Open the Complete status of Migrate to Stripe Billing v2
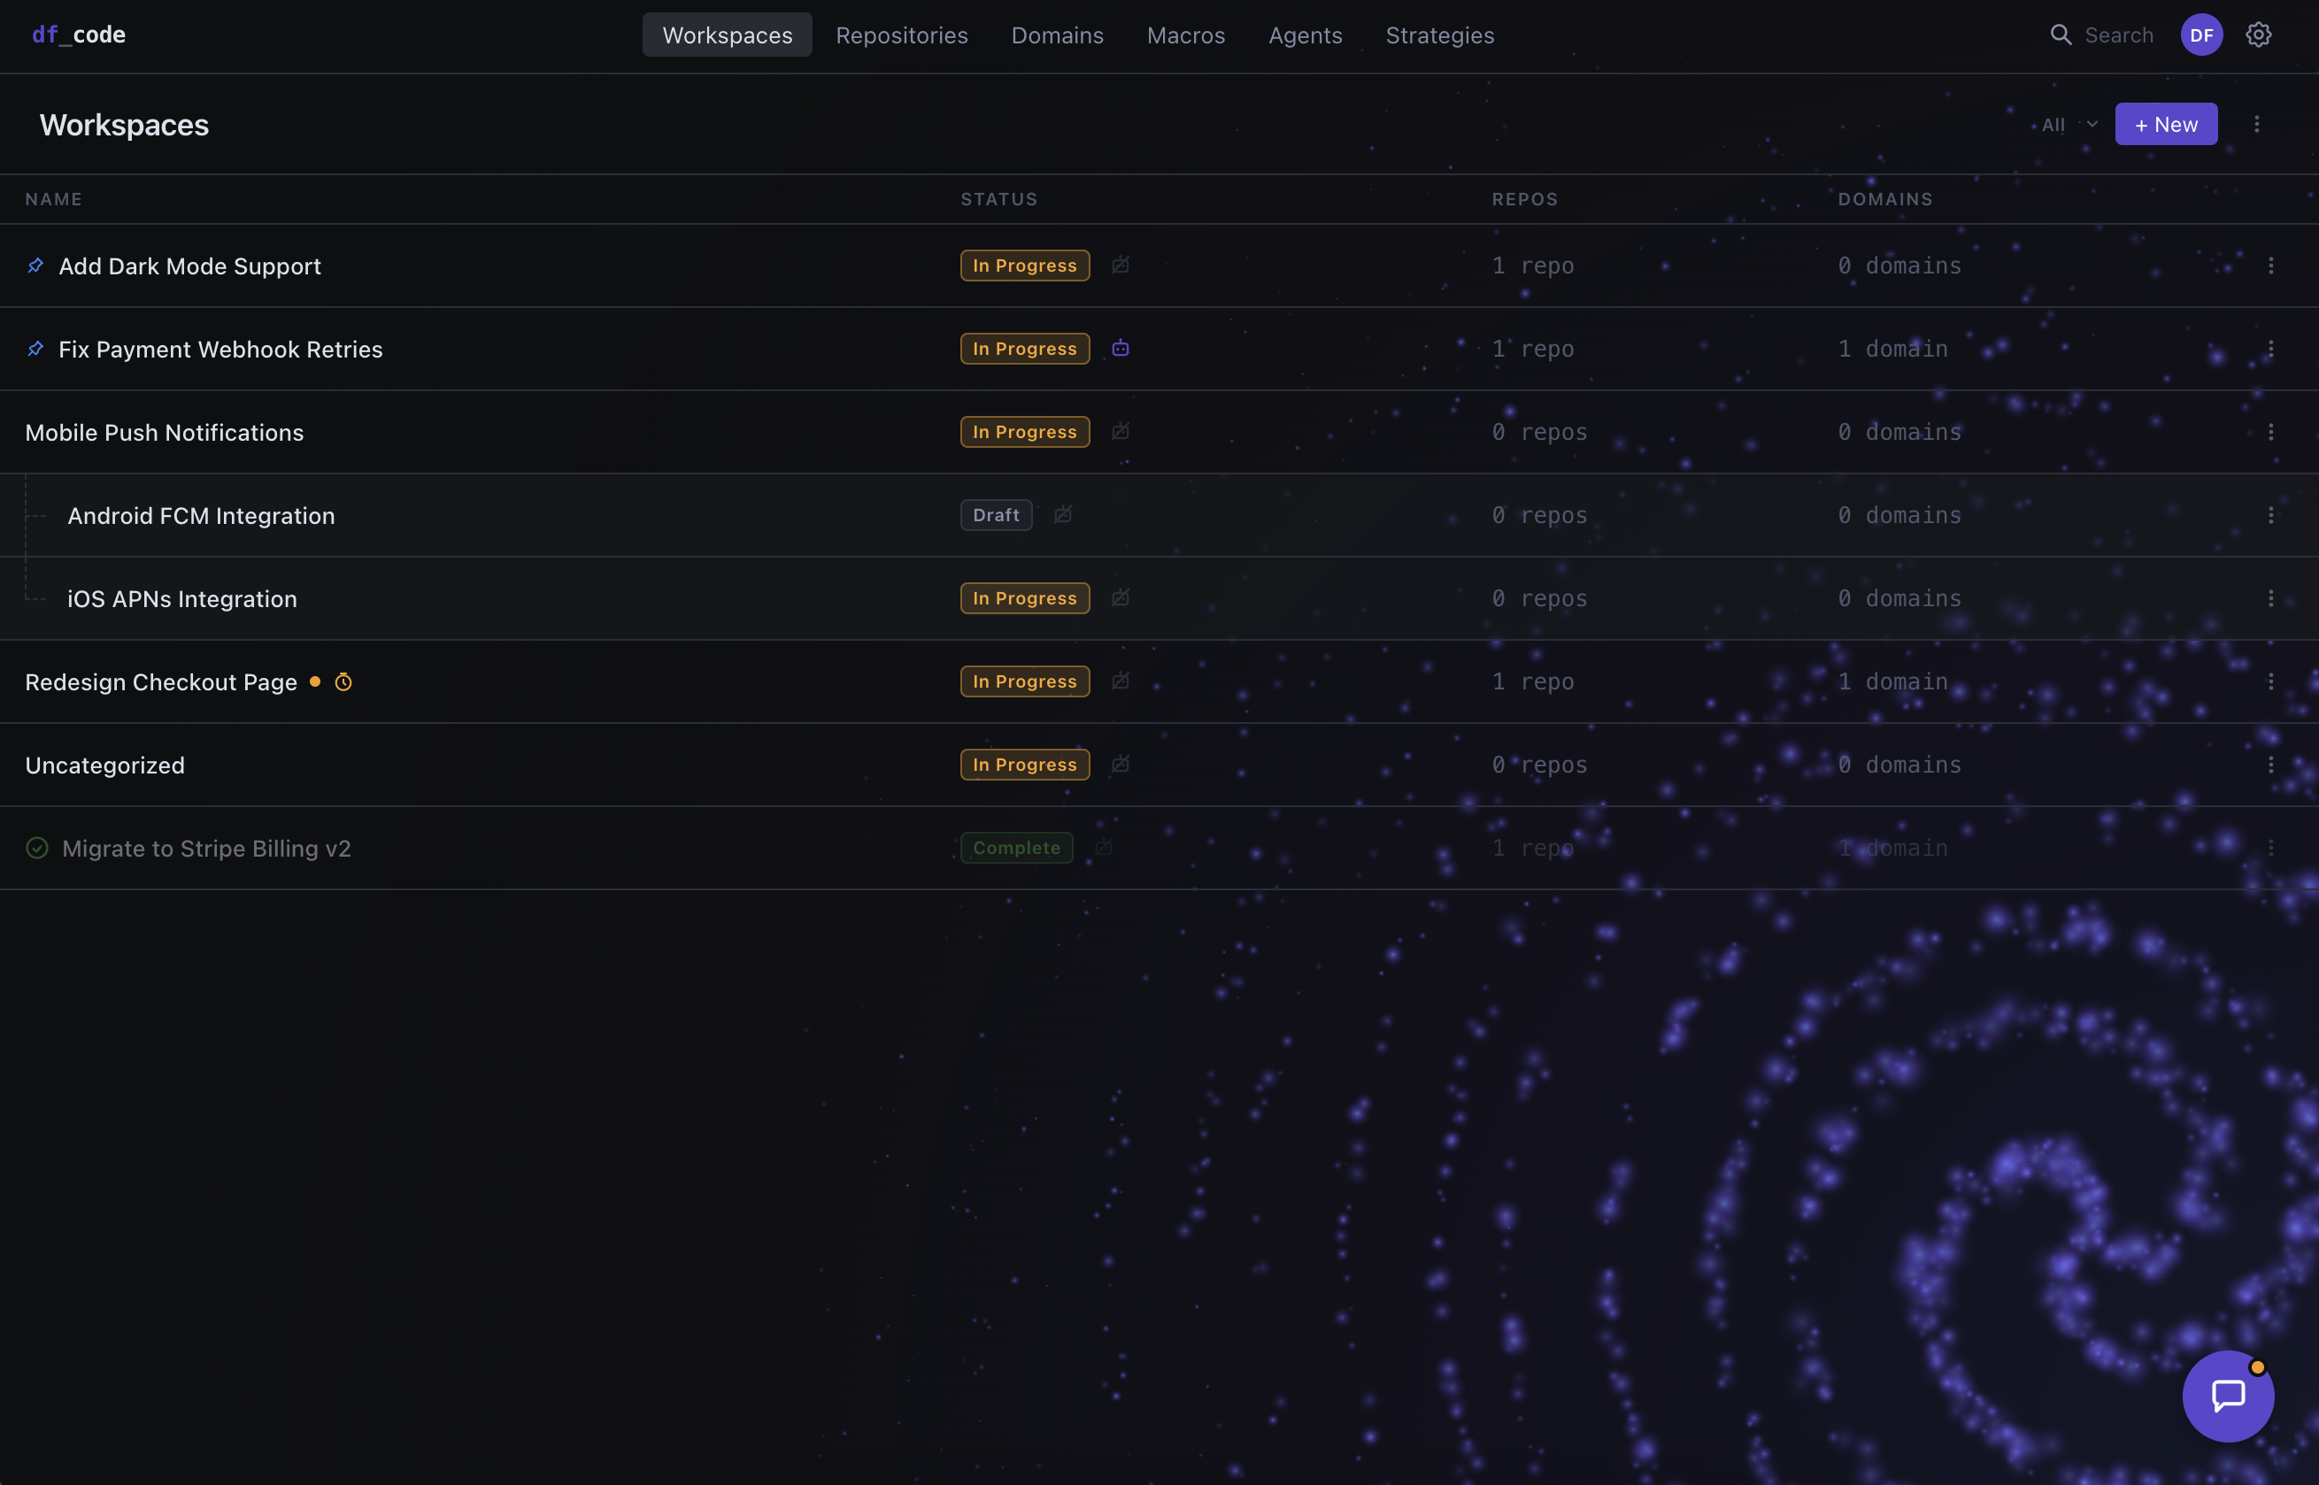 click(1016, 848)
